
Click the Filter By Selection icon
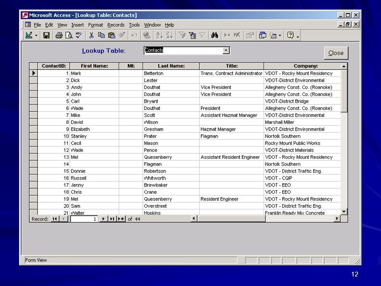coord(182,35)
